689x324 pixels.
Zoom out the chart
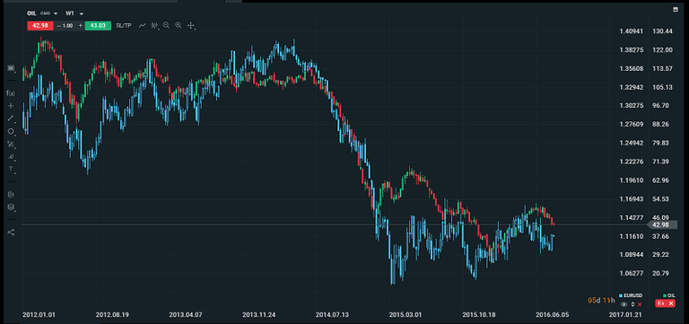(x=166, y=25)
